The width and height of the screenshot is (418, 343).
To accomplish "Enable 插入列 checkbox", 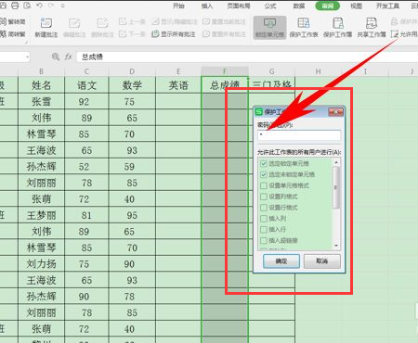I will coord(264,219).
